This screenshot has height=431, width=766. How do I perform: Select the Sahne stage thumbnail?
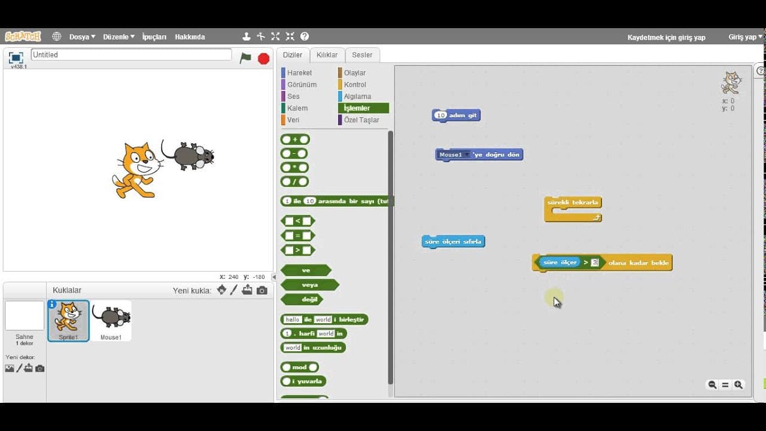point(25,315)
